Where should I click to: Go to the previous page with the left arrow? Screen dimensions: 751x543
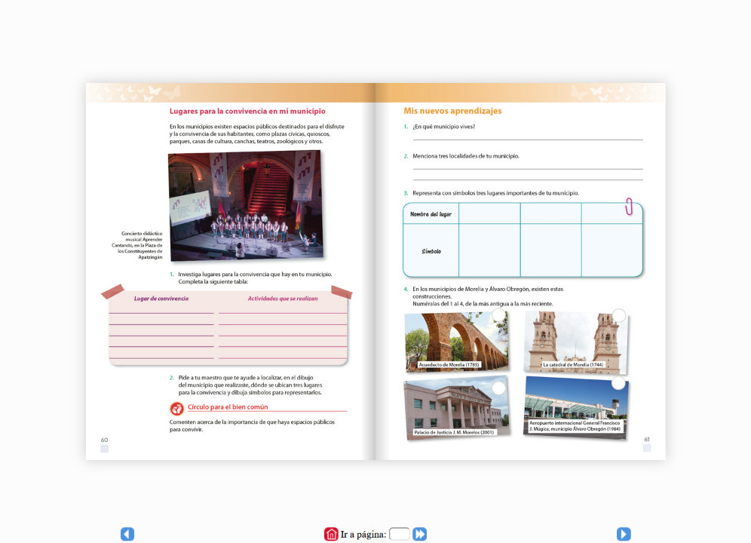(x=127, y=534)
